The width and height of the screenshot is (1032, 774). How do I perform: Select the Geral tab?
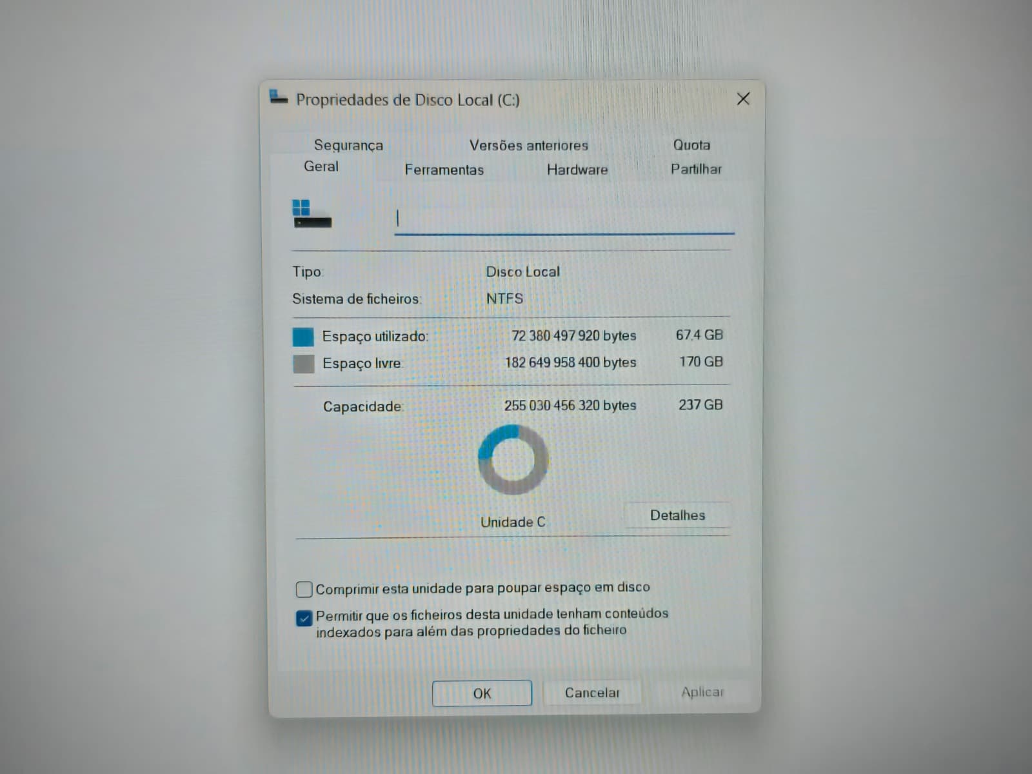coord(321,166)
